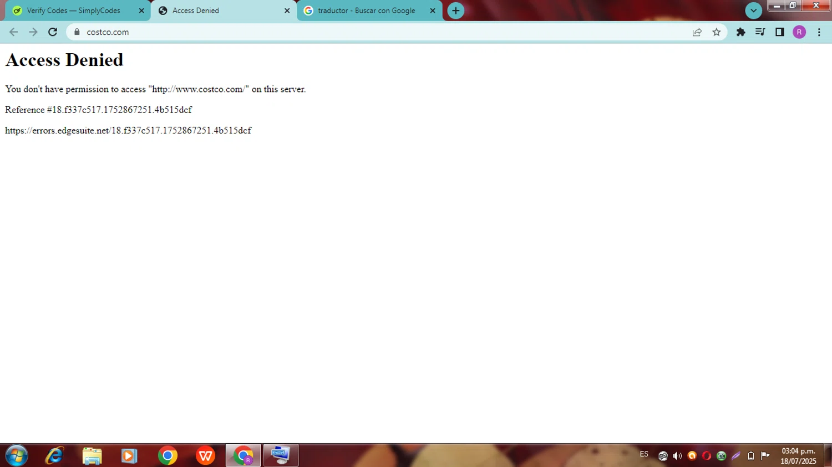Viewport: 832px width, 467px height.
Task: Launch Internet Explorer from the taskbar
Action: [x=54, y=456]
